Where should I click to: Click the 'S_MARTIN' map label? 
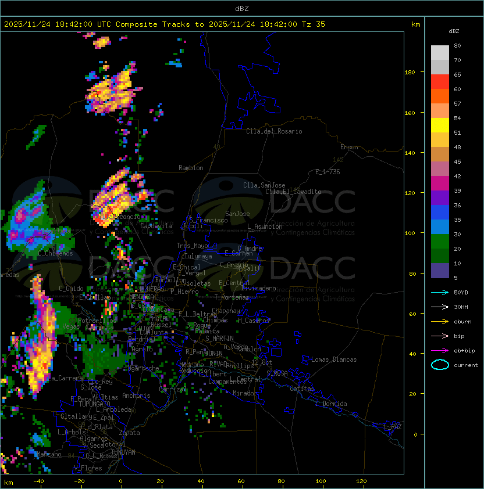tap(219, 339)
